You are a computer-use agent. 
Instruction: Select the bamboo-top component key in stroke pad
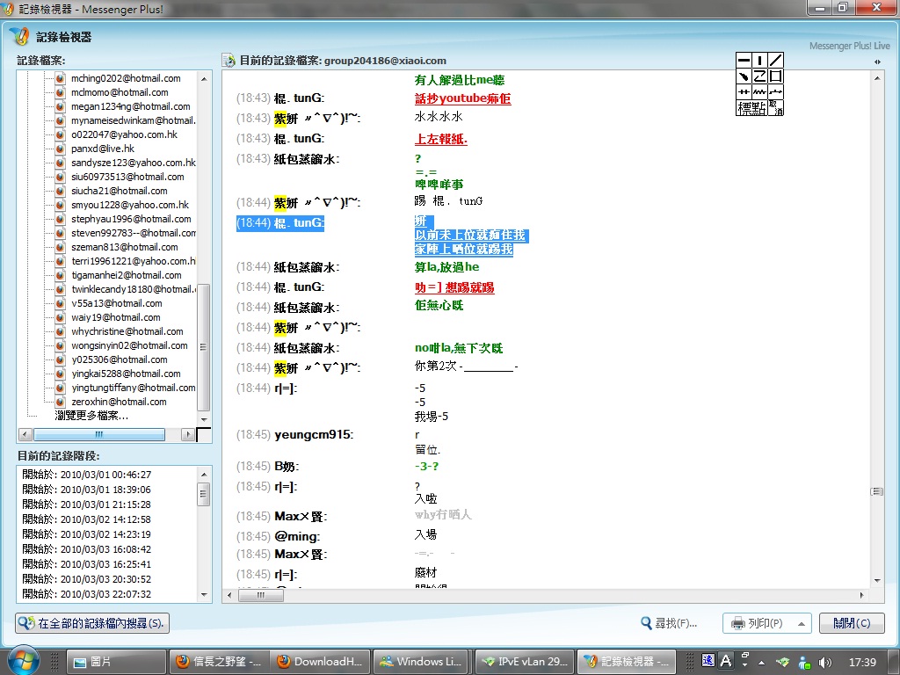click(x=759, y=91)
